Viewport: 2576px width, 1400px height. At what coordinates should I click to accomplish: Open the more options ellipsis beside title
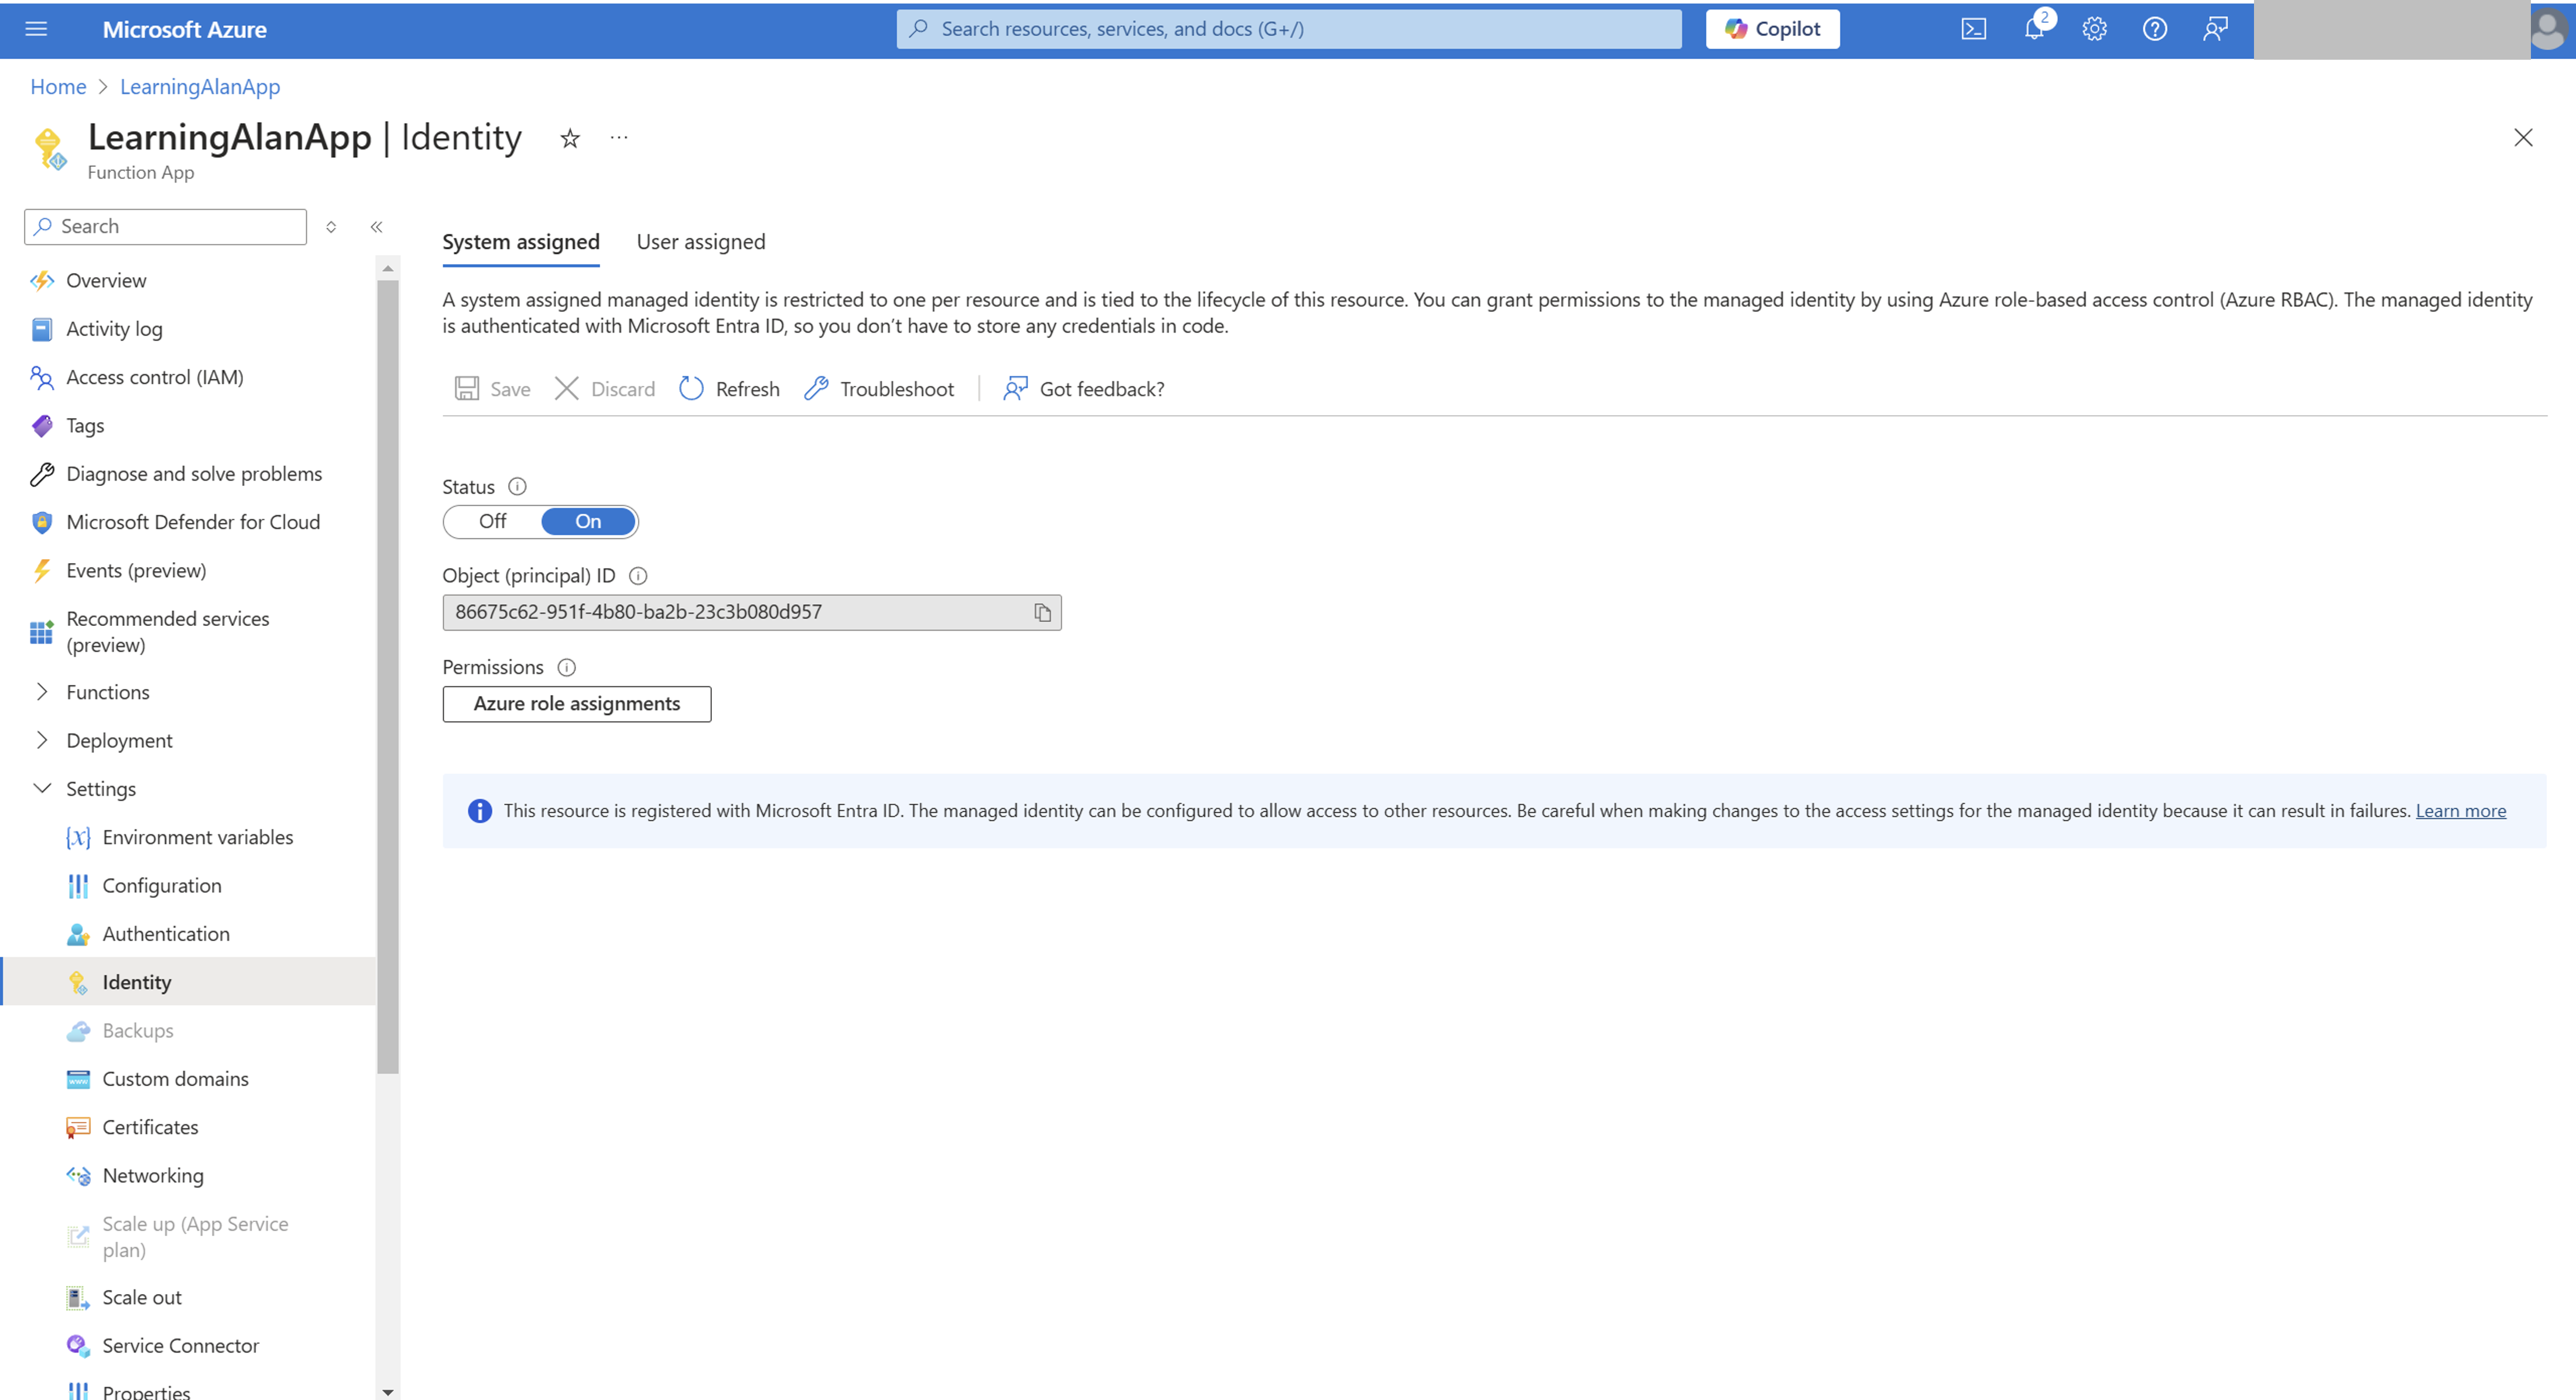click(x=619, y=138)
